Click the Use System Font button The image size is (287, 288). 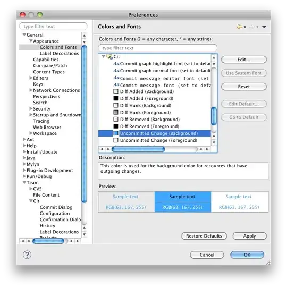(244, 73)
